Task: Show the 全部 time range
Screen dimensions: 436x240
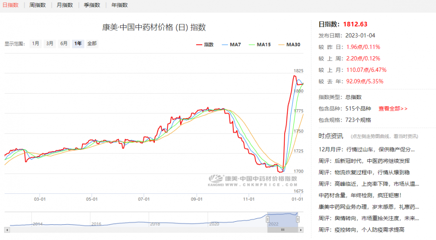Action: point(92,44)
